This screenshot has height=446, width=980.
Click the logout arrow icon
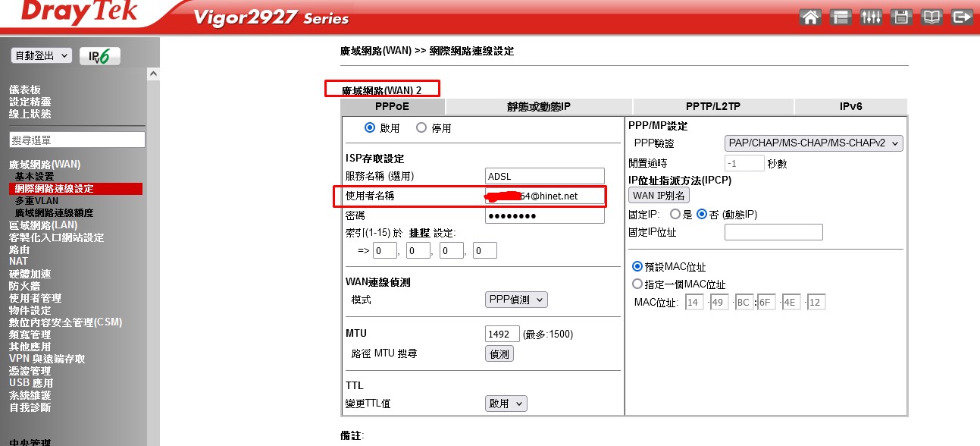[962, 17]
